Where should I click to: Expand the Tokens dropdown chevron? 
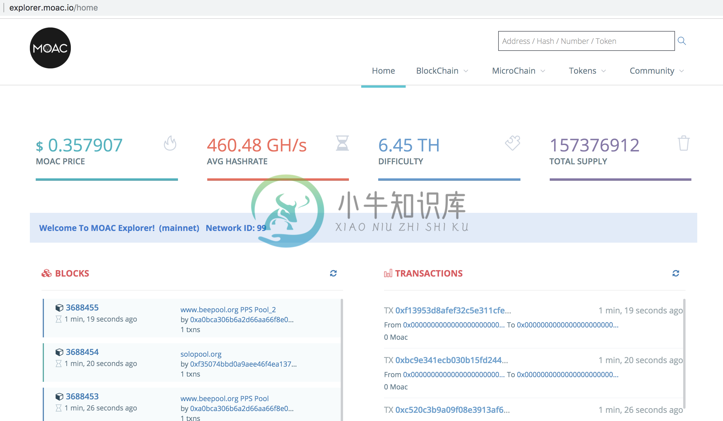(x=604, y=71)
